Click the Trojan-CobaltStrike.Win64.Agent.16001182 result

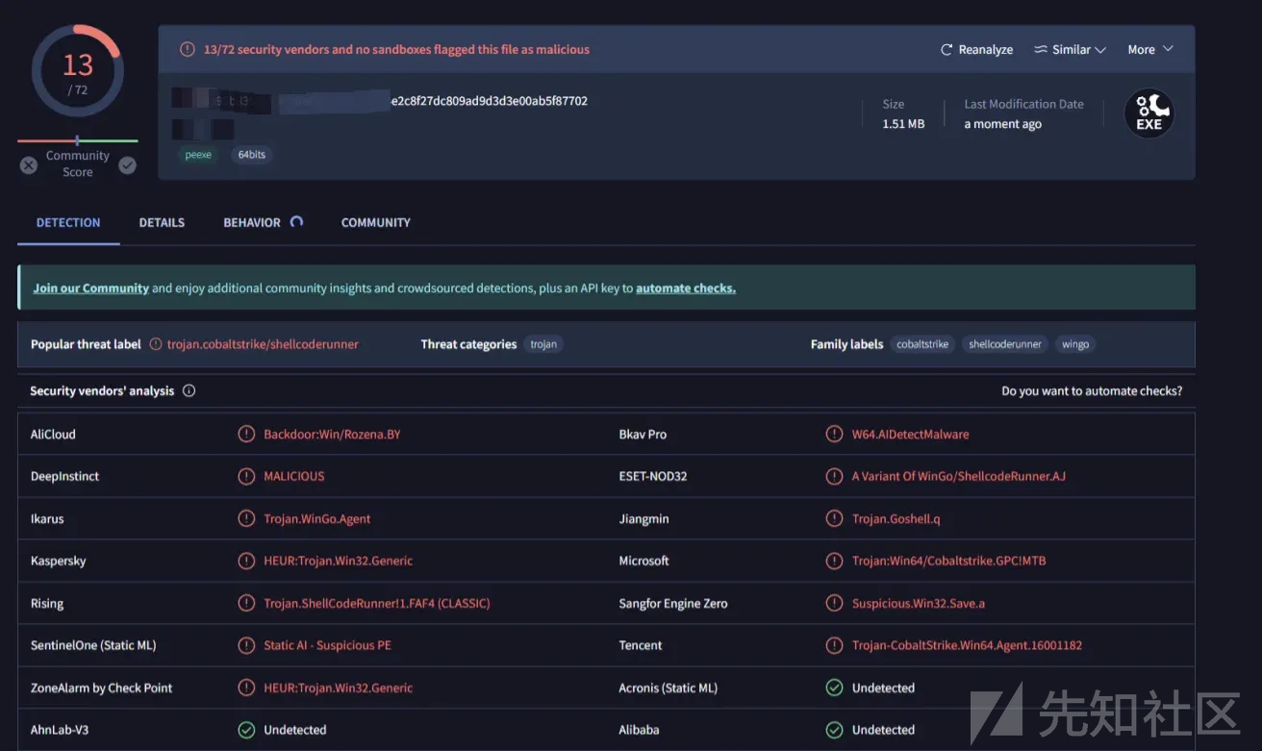[x=967, y=646]
